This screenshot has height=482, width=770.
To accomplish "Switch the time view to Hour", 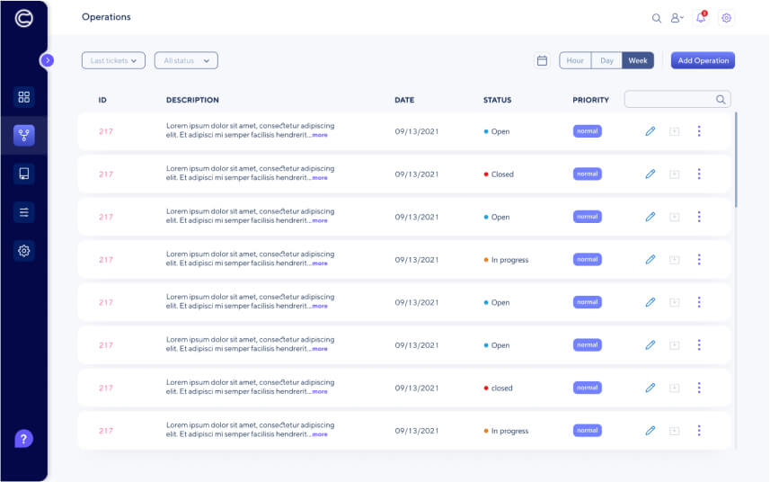I will [x=575, y=60].
